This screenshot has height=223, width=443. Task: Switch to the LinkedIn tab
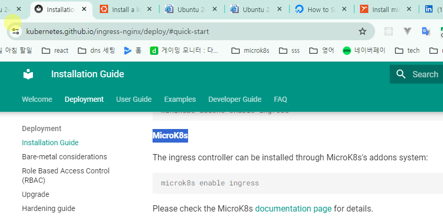tap(433, 9)
